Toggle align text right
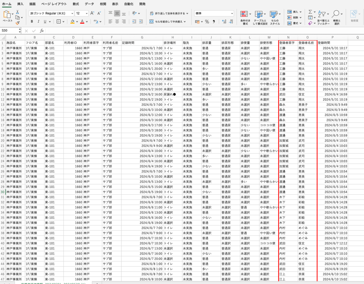364x284 pixels. coord(124,22)
